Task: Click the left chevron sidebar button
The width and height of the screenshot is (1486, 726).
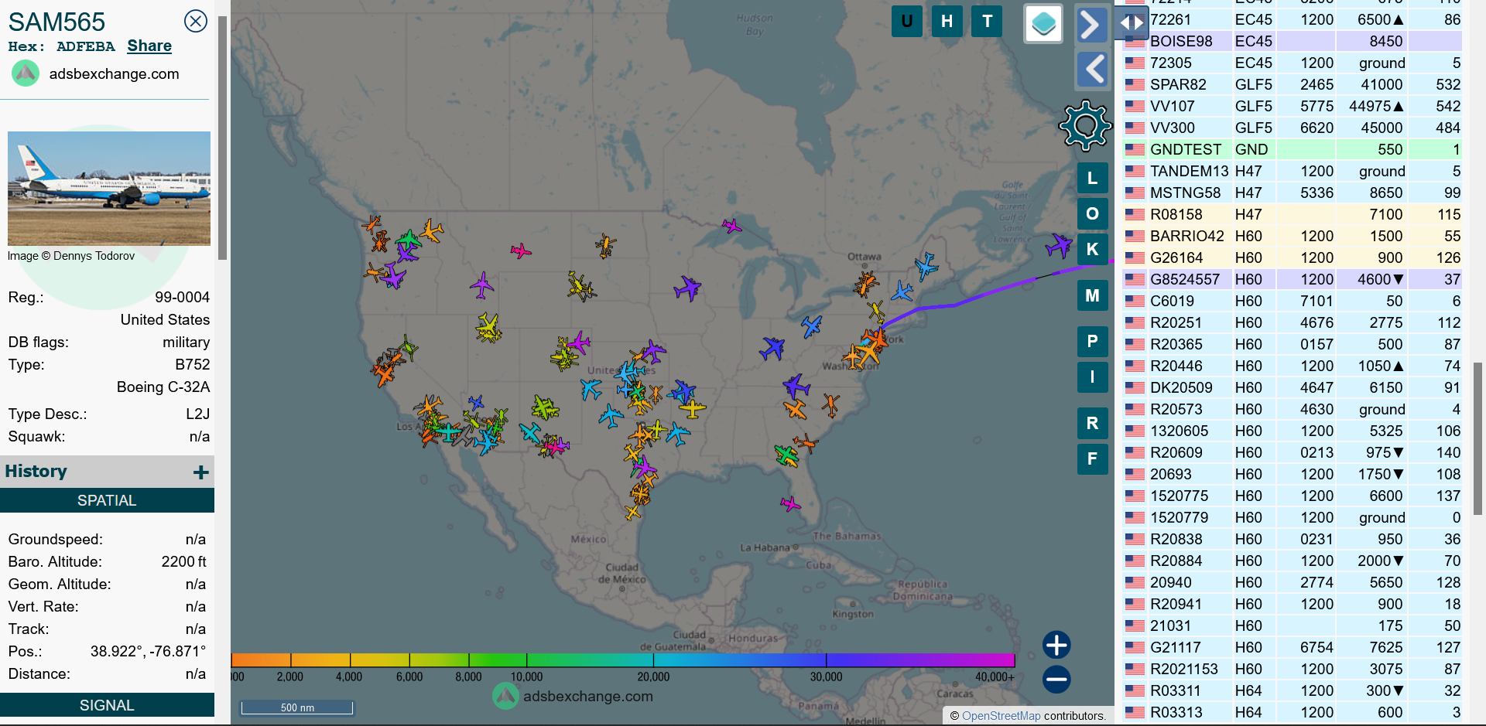Action: (1091, 70)
